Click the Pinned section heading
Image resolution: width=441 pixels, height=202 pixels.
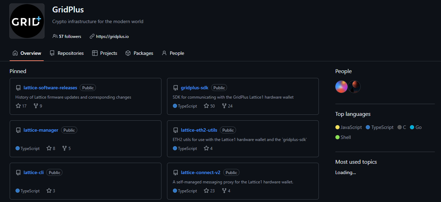[18, 71]
